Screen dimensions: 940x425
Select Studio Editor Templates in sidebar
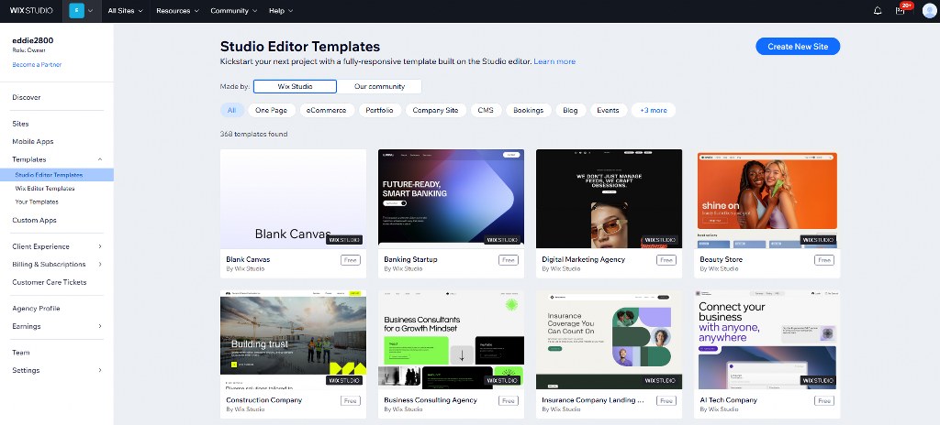pos(57,175)
